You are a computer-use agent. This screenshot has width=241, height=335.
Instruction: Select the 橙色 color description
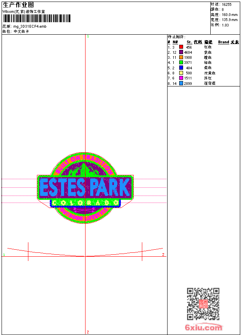point(208,57)
